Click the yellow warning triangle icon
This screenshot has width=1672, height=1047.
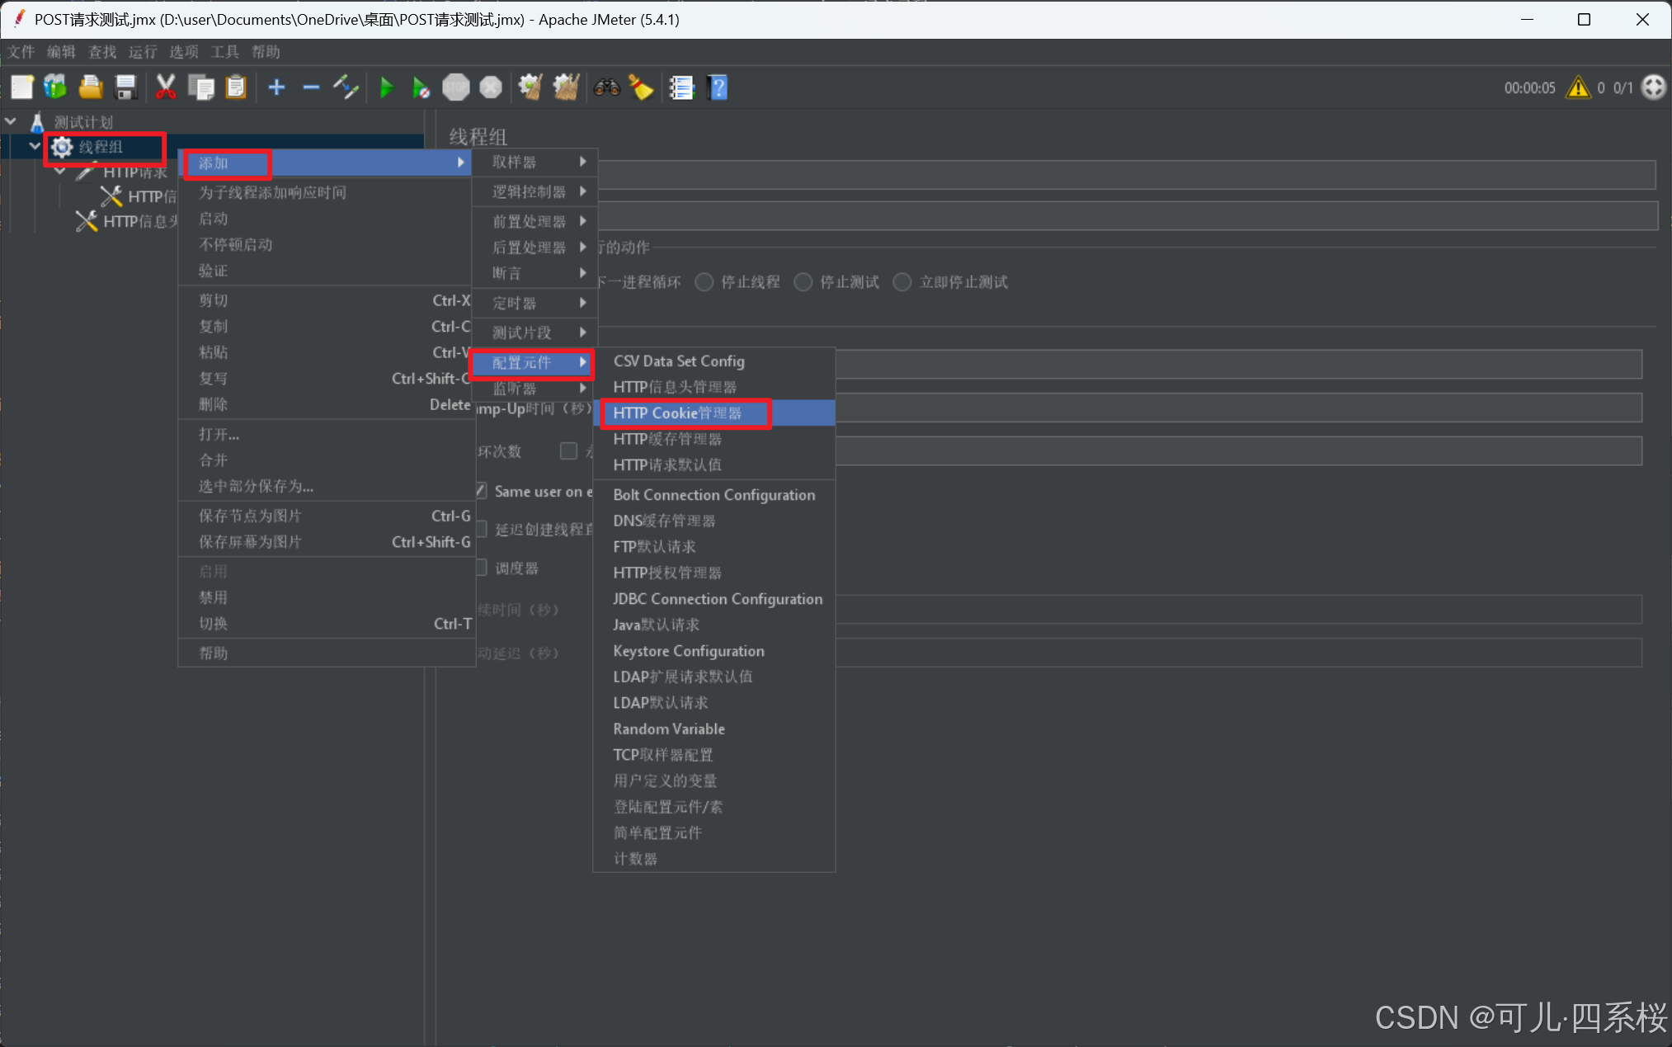(1578, 87)
